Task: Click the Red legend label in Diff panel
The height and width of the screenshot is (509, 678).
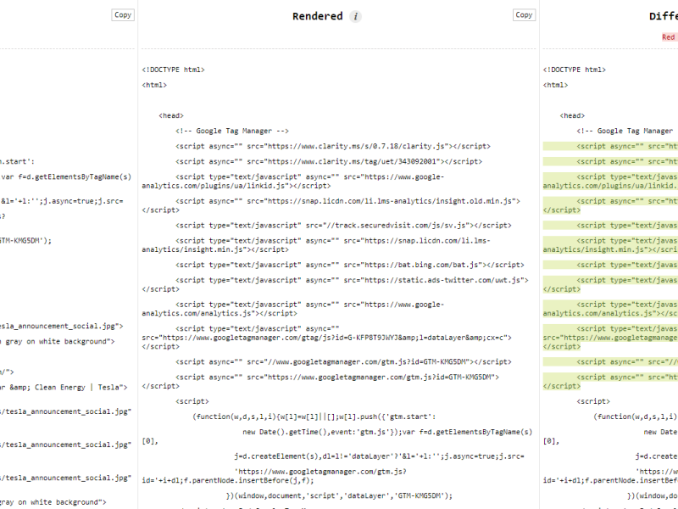Action: tap(669, 37)
